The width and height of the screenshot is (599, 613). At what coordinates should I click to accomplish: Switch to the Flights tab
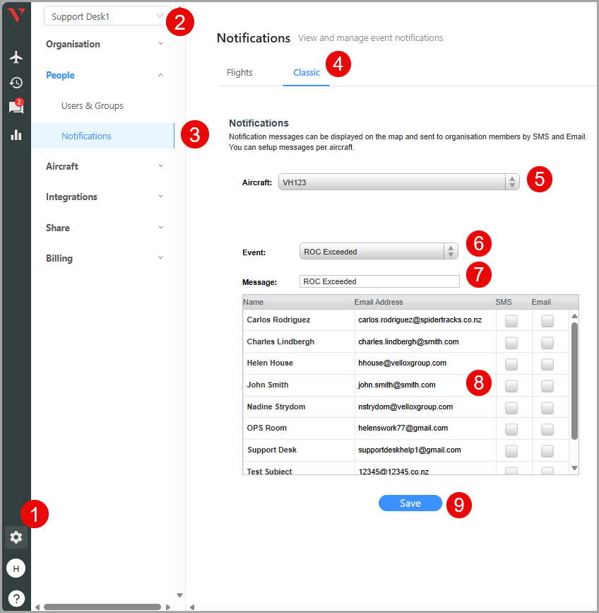[x=239, y=72]
